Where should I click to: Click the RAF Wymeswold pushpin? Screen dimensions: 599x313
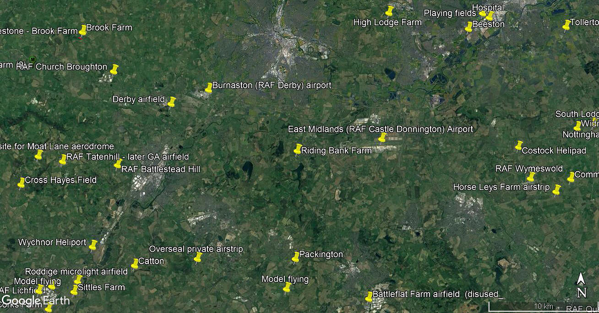[531, 177]
